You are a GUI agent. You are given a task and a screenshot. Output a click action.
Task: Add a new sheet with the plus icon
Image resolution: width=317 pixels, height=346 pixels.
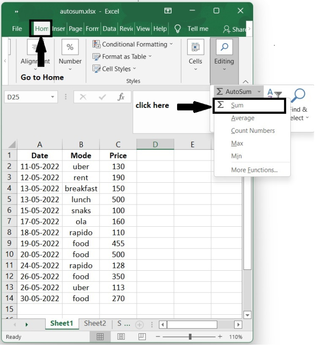pos(139,325)
